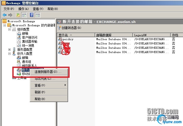183x126 pixels.
Task: Click the Exchange icon in the title bar
Action: pyautogui.click(x=4, y=3)
